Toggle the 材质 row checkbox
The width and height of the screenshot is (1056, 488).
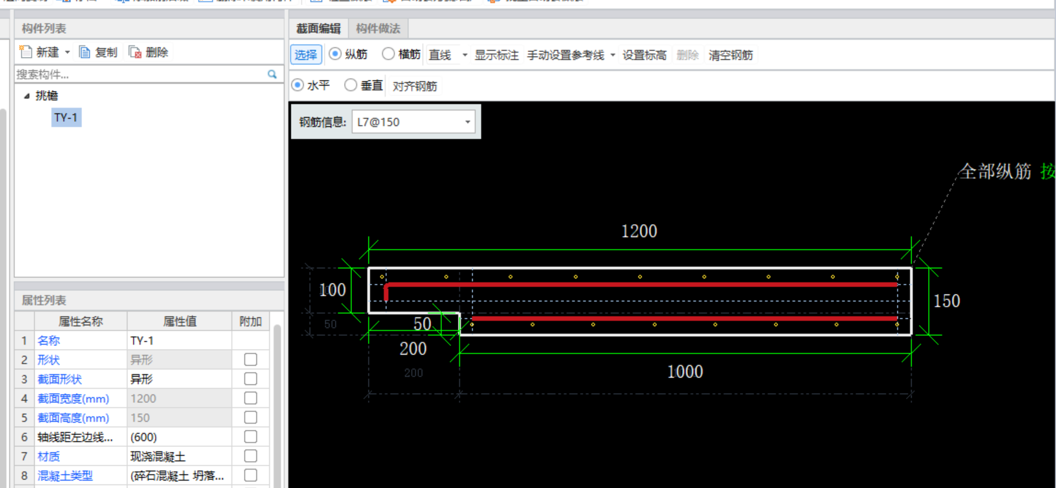250,456
